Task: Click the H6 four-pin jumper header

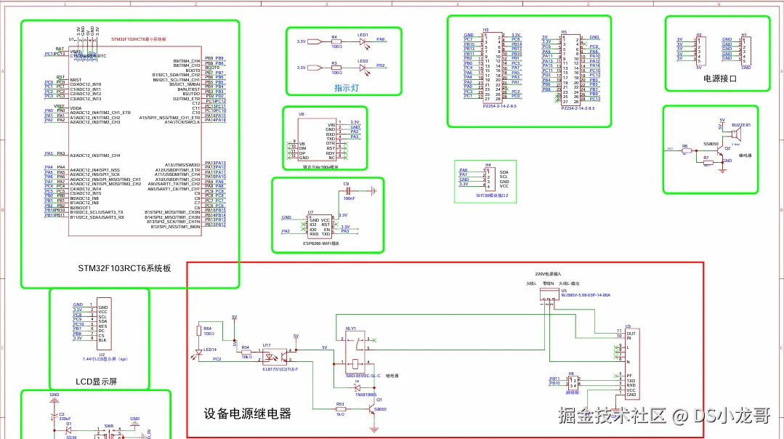Action: point(573,383)
